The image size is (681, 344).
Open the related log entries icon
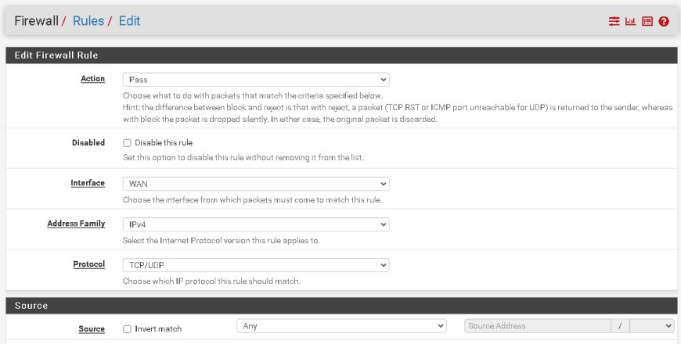click(x=647, y=21)
